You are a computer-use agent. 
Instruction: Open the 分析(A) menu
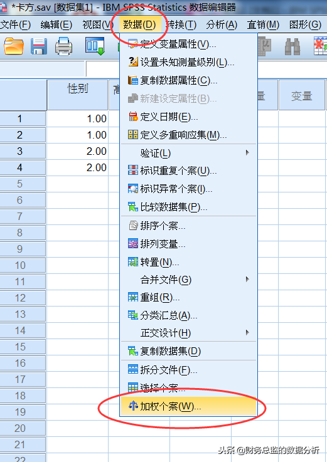point(222,24)
